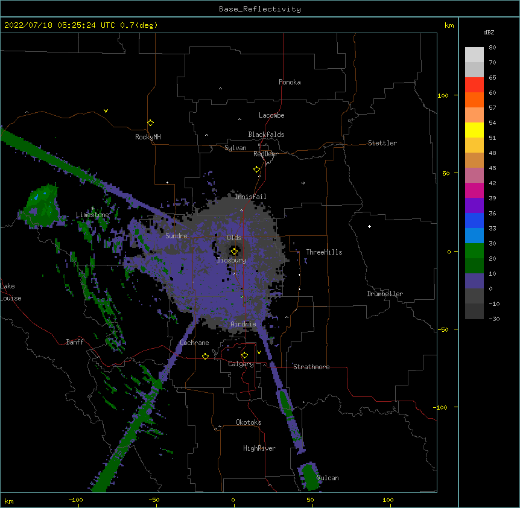520x508 pixels.
Task: Click the Lake Louise label at left edge
Action: click(11, 292)
